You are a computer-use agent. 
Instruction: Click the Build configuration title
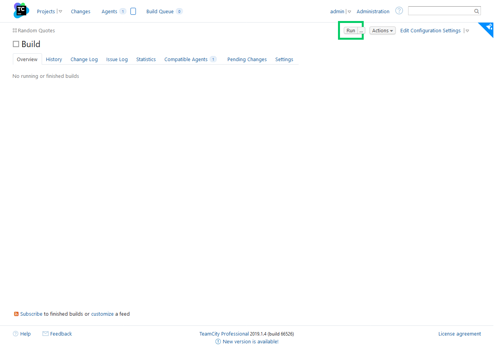31,44
